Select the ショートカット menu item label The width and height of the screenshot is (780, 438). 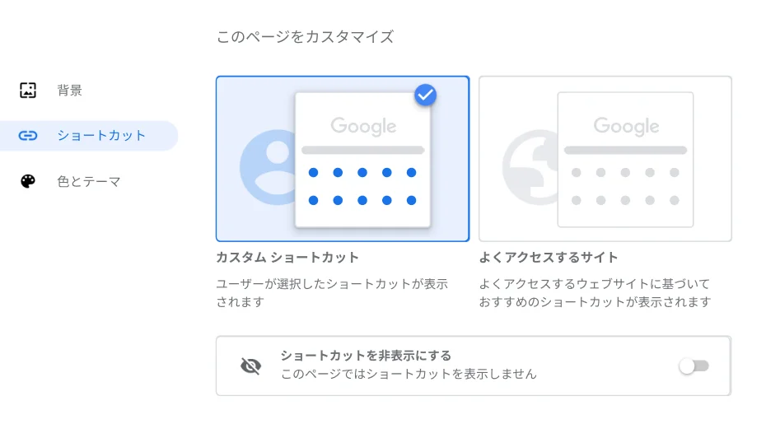101,136
